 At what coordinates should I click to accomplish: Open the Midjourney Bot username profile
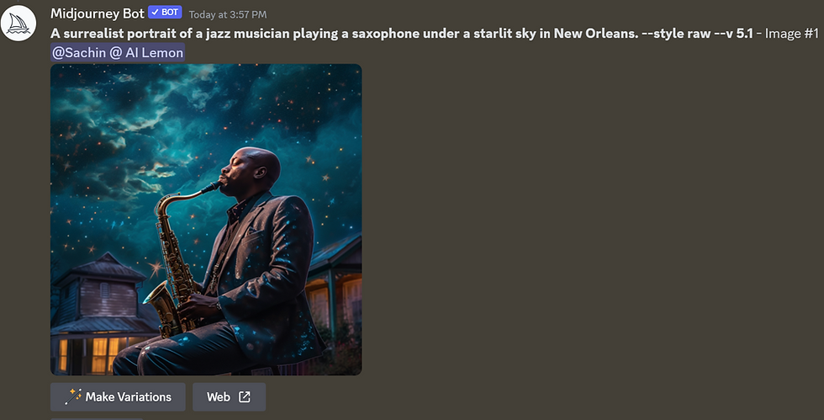tap(98, 13)
